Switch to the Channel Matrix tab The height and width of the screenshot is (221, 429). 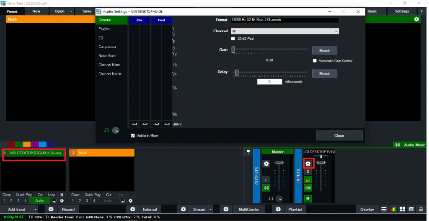(111, 74)
